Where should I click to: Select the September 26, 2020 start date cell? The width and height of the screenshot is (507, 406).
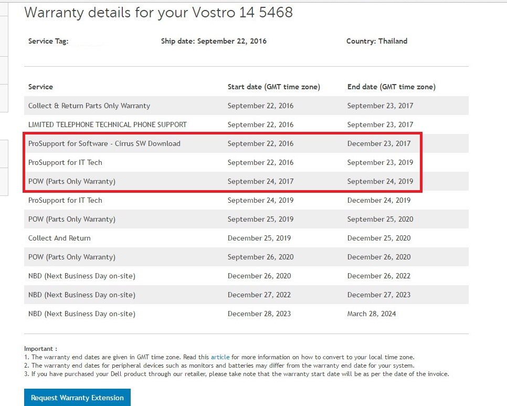pos(260,257)
